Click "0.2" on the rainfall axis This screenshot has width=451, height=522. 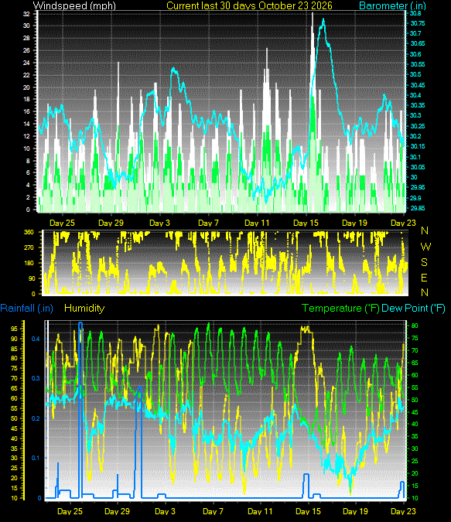36,418
